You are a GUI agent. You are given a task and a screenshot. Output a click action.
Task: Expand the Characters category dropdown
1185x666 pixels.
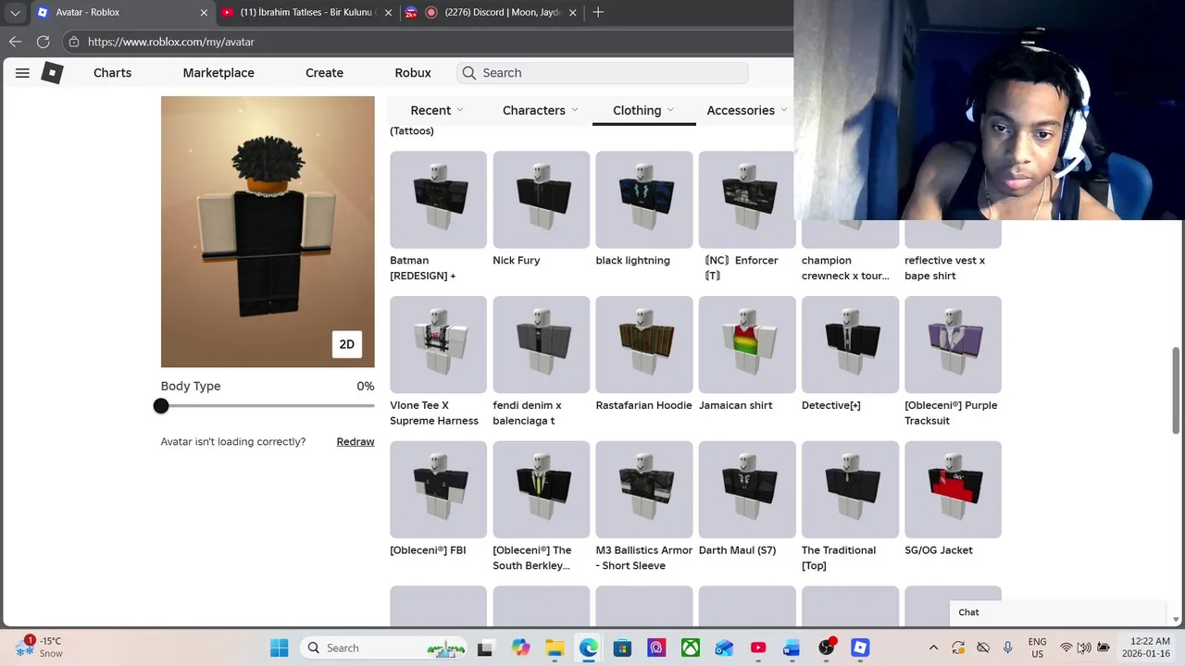pos(541,110)
